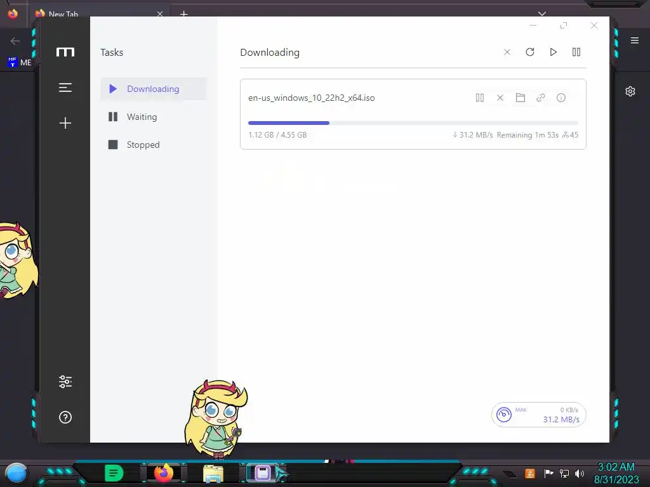Click the Motrix logo in the sidebar
The width and height of the screenshot is (650, 487).
point(65,52)
